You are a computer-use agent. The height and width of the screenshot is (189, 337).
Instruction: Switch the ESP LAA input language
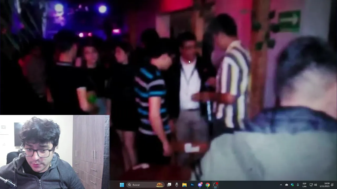click(x=304, y=185)
